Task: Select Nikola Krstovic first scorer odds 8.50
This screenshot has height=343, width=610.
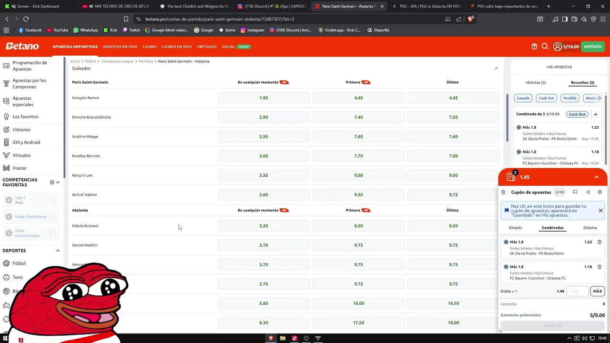Action: click(x=358, y=226)
